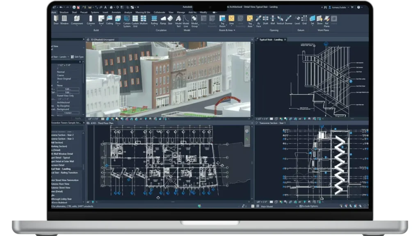Switch to the Collaborate ribbon tab
This screenshot has height=236, width=420.
(159, 12)
